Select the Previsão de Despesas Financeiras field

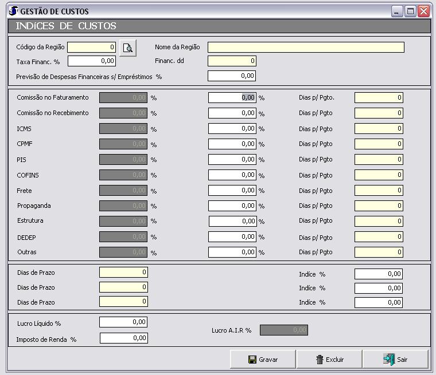point(232,76)
